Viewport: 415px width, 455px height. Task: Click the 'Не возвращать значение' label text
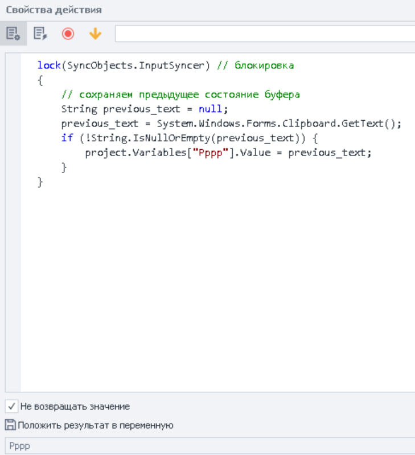(x=75, y=407)
